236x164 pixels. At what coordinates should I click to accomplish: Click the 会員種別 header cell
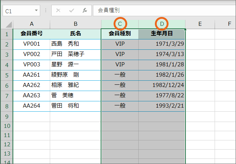pyautogui.click(x=120, y=34)
